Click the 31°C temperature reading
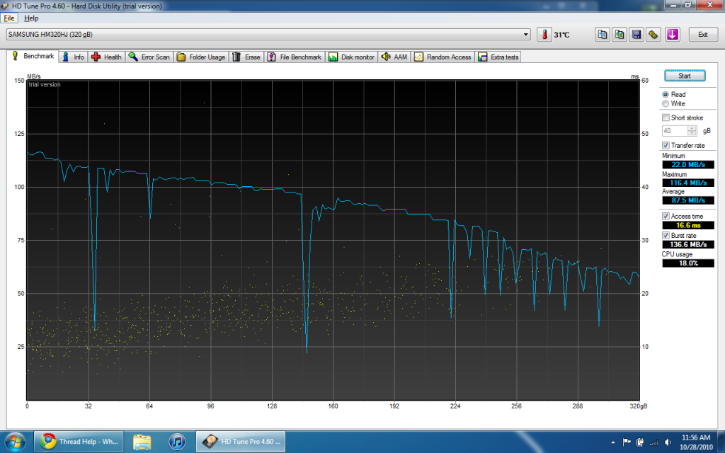 [561, 35]
